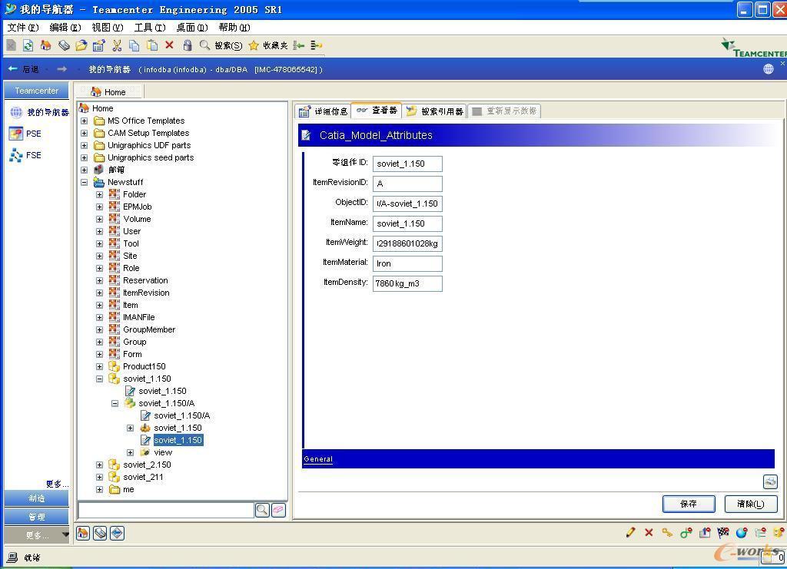Open the PSE application in sidebar

click(25, 134)
